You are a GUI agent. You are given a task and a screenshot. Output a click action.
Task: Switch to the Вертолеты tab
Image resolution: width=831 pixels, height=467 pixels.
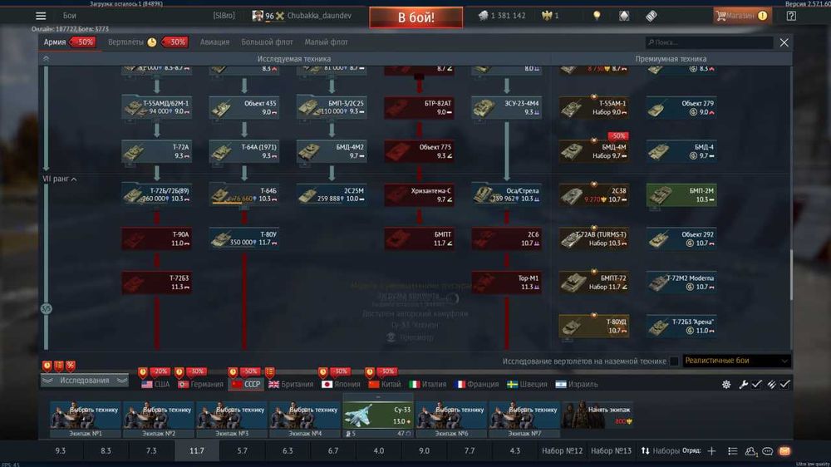[125, 42]
